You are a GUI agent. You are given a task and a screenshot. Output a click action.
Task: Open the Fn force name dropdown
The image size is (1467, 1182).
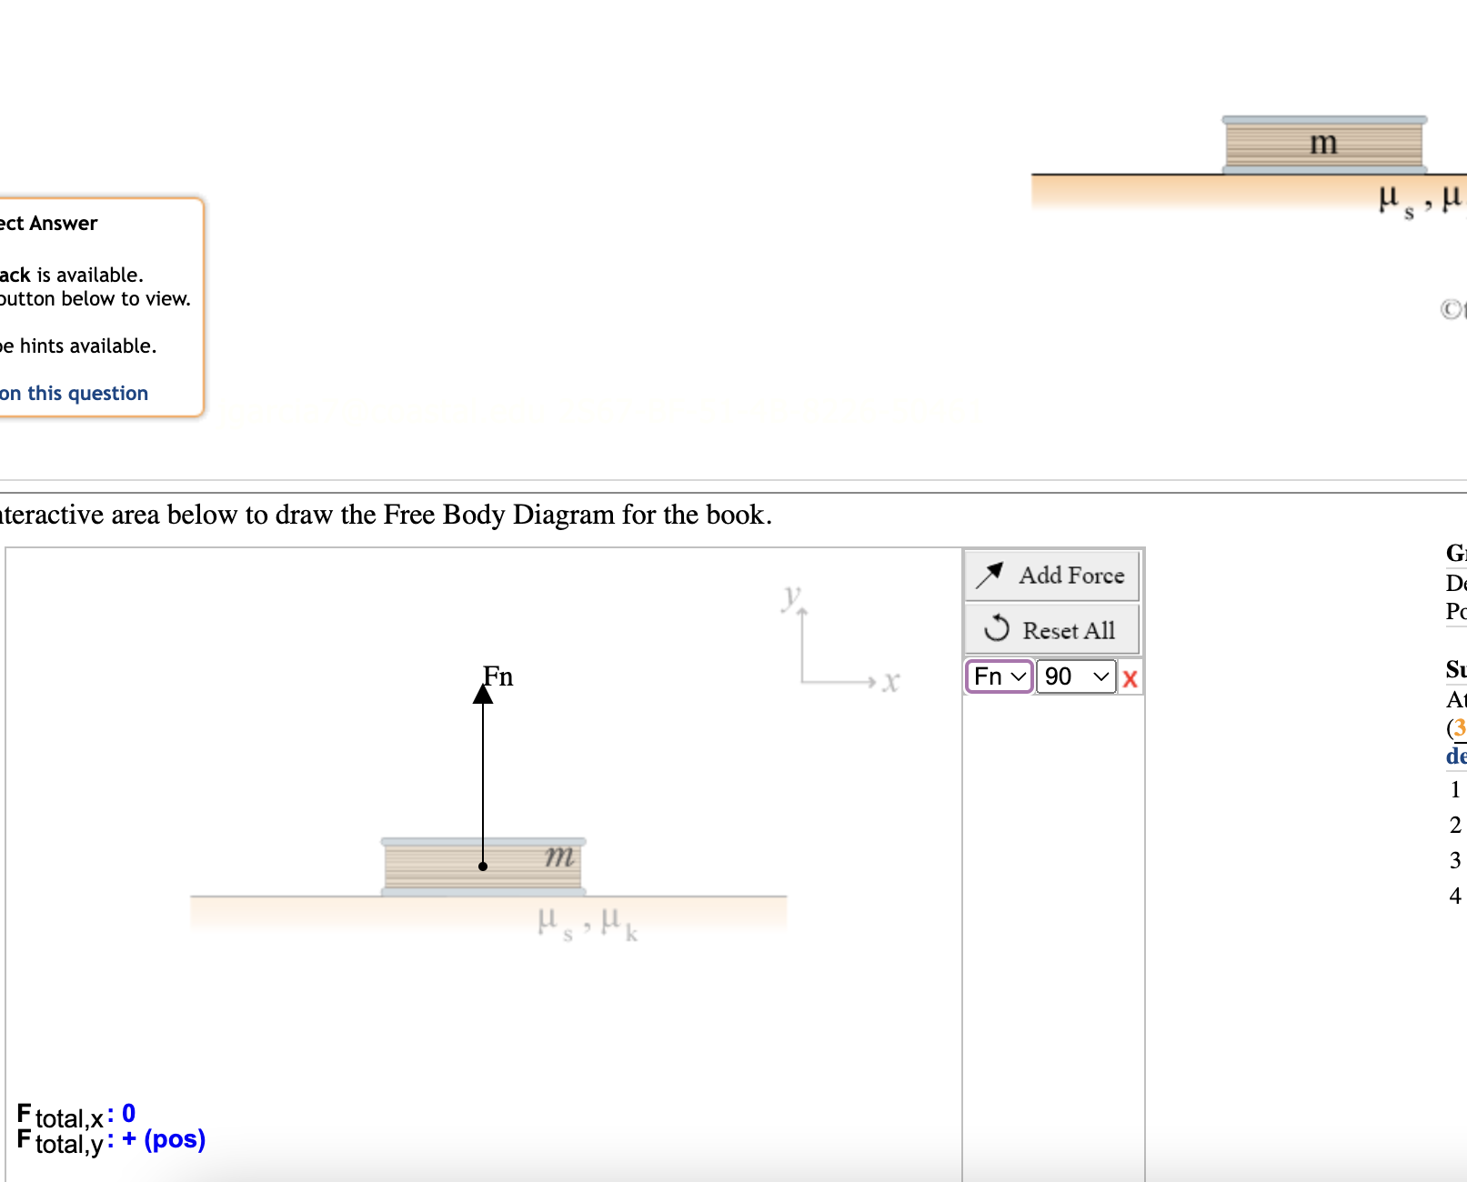(x=999, y=677)
